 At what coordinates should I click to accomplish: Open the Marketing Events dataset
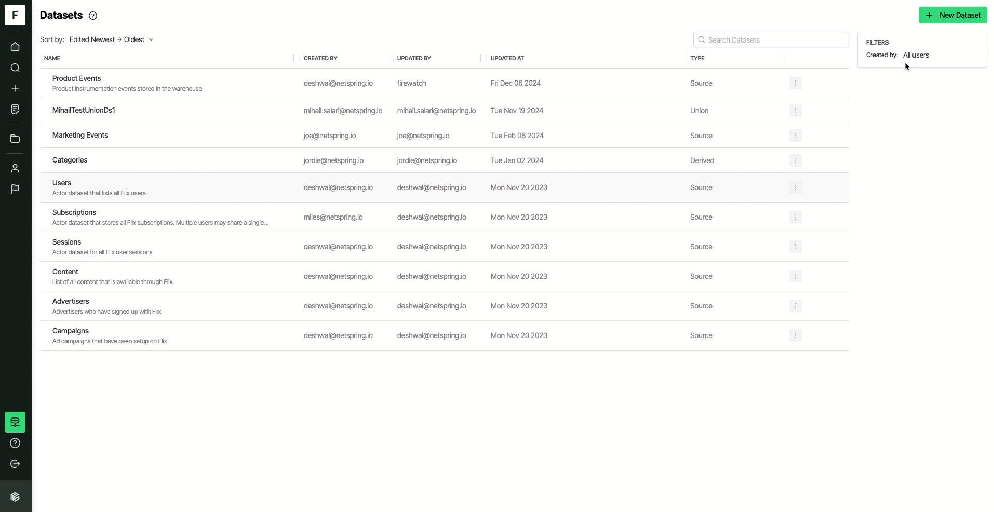[x=80, y=135]
